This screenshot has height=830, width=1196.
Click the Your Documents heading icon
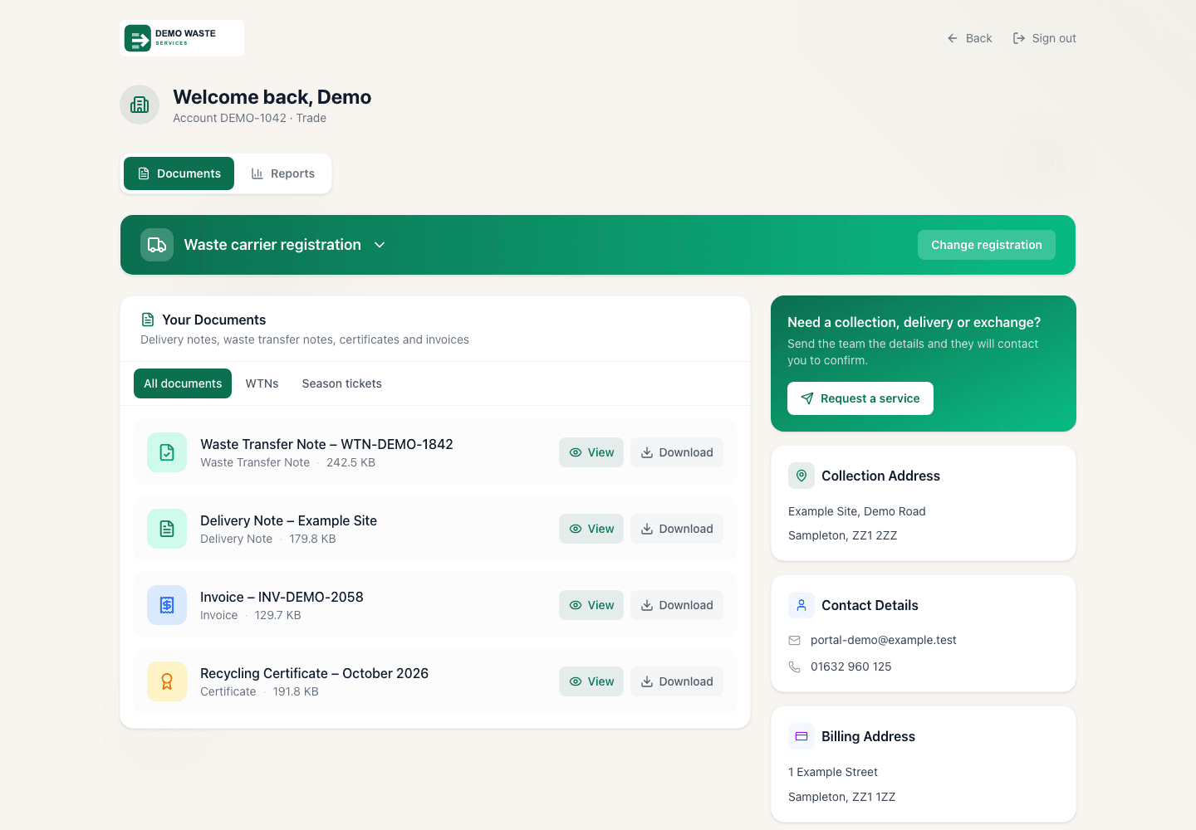(x=148, y=320)
